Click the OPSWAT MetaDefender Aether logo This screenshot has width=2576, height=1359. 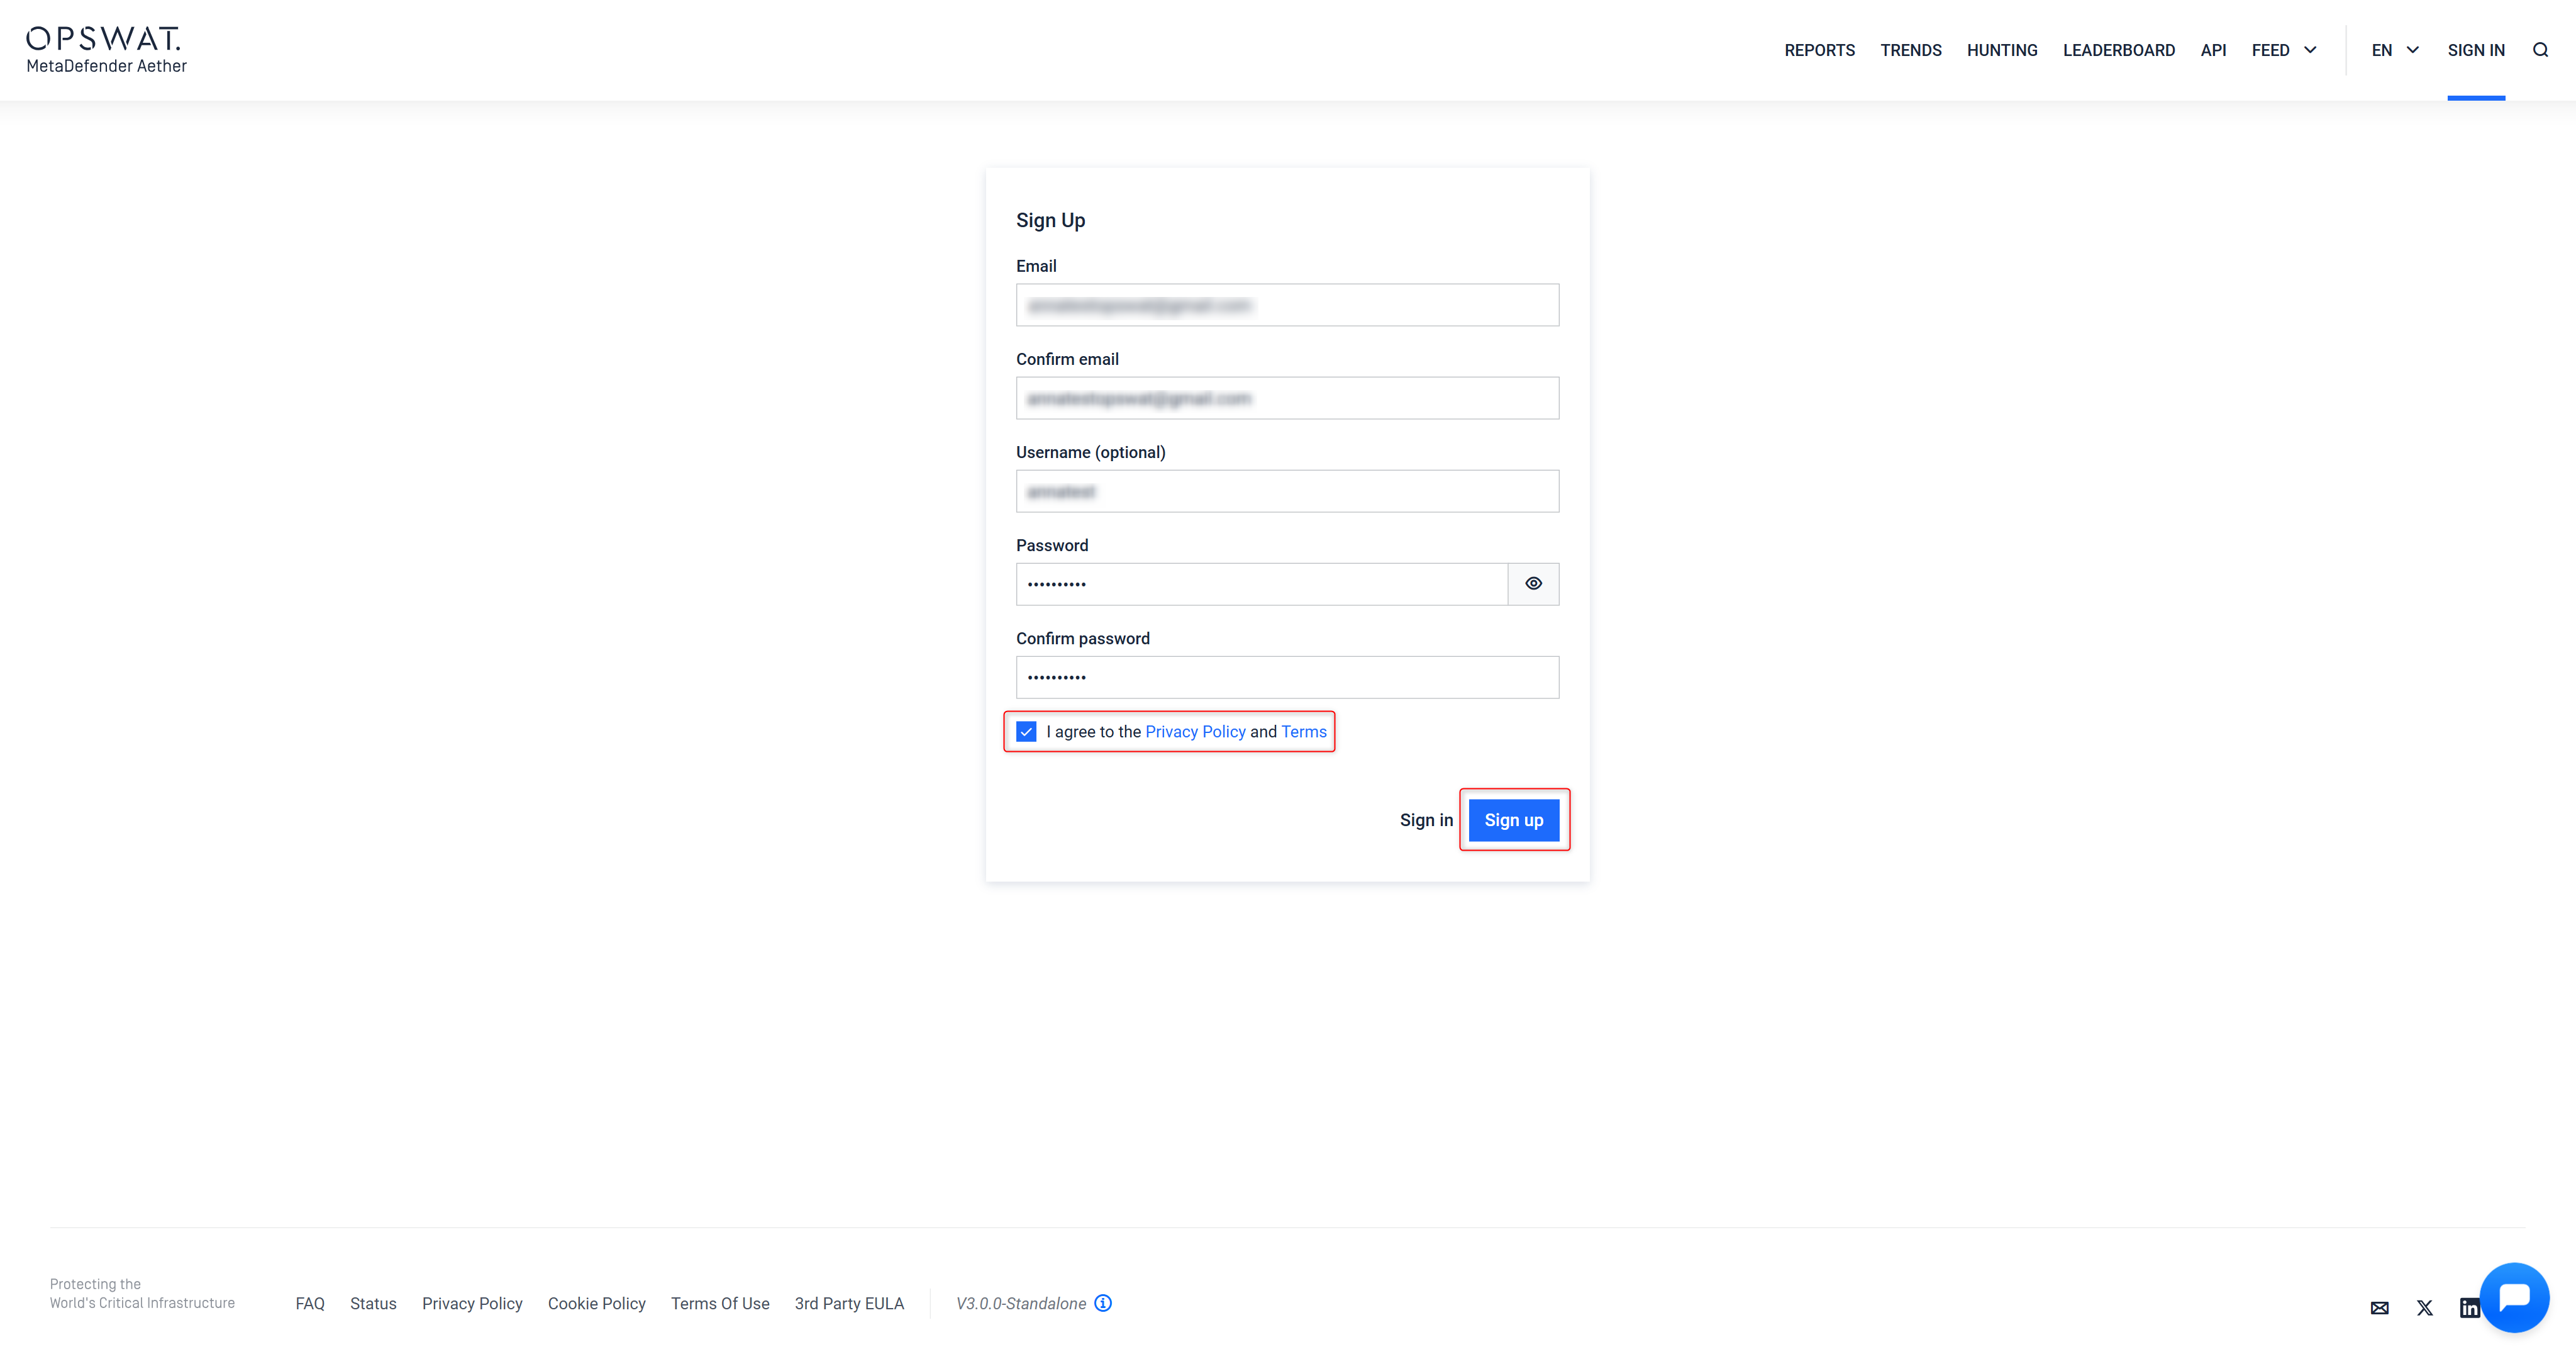click(x=106, y=50)
